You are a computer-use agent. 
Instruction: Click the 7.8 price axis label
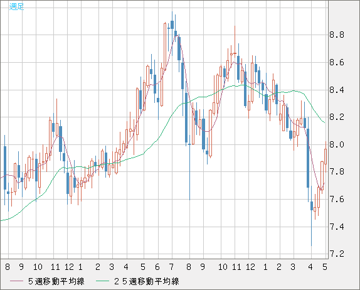tap(337, 172)
